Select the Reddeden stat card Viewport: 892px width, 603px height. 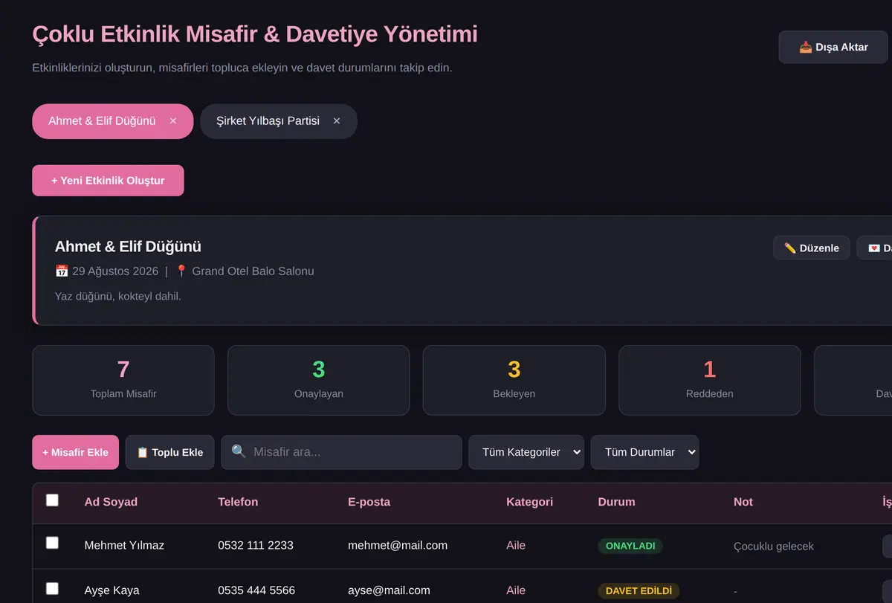click(709, 380)
